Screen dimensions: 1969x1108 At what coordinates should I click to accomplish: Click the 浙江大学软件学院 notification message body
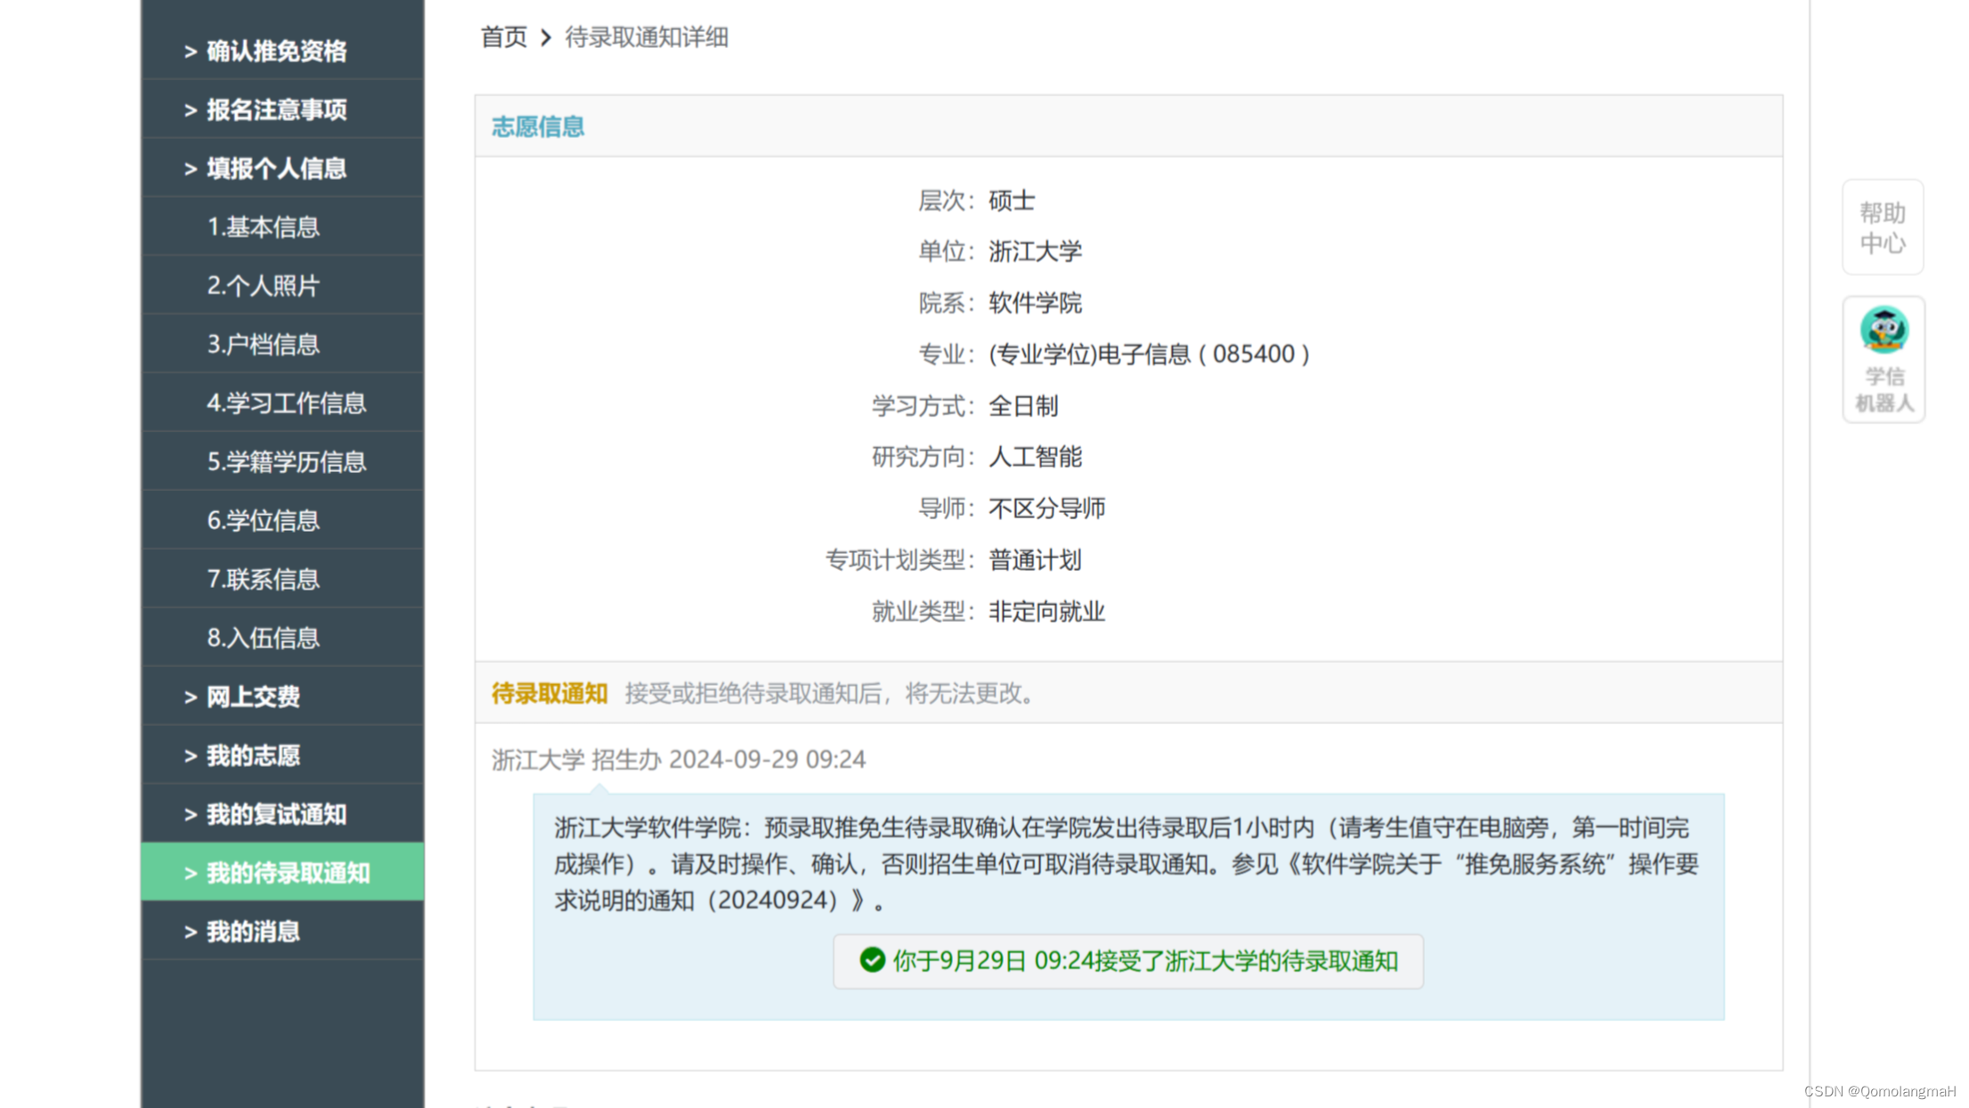tap(1127, 864)
